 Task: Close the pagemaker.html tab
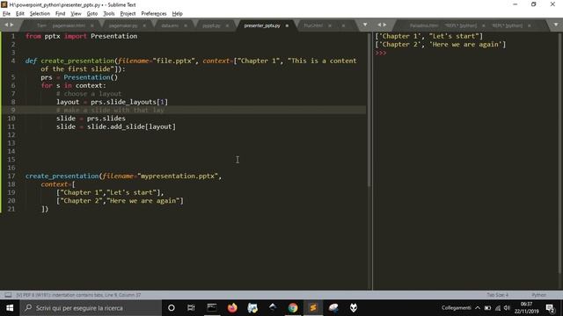[91, 25]
